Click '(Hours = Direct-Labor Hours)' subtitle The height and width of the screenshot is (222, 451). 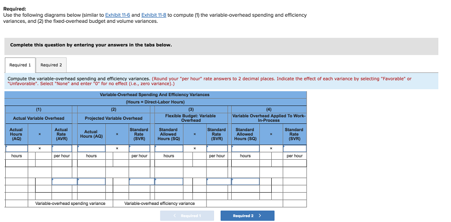click(x=155, y=102)
